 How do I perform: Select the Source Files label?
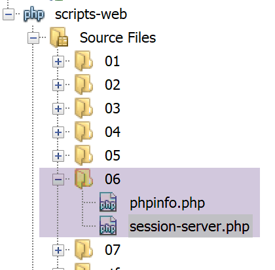coord(118,37)
